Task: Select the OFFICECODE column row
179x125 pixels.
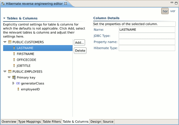Action: point(38,60)
